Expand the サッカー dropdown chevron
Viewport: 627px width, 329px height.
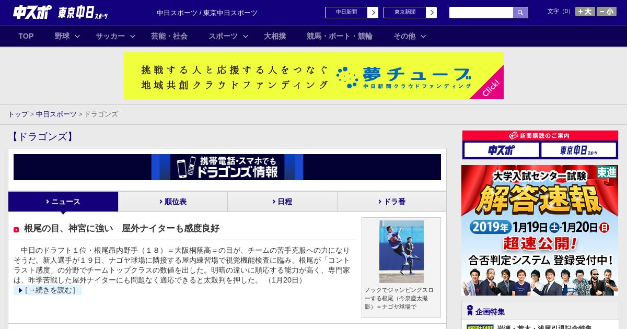coord(133,36)
